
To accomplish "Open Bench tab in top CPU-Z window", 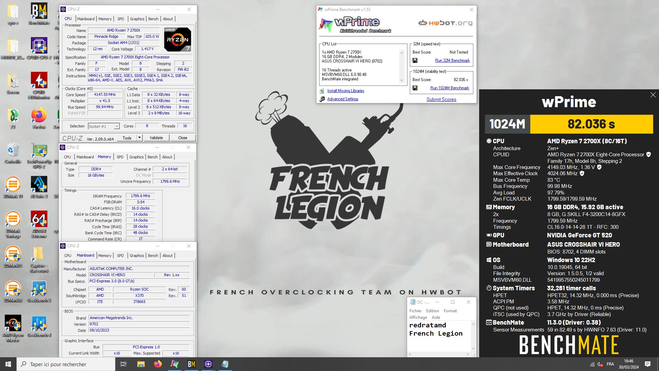I will tap(153, 19).
